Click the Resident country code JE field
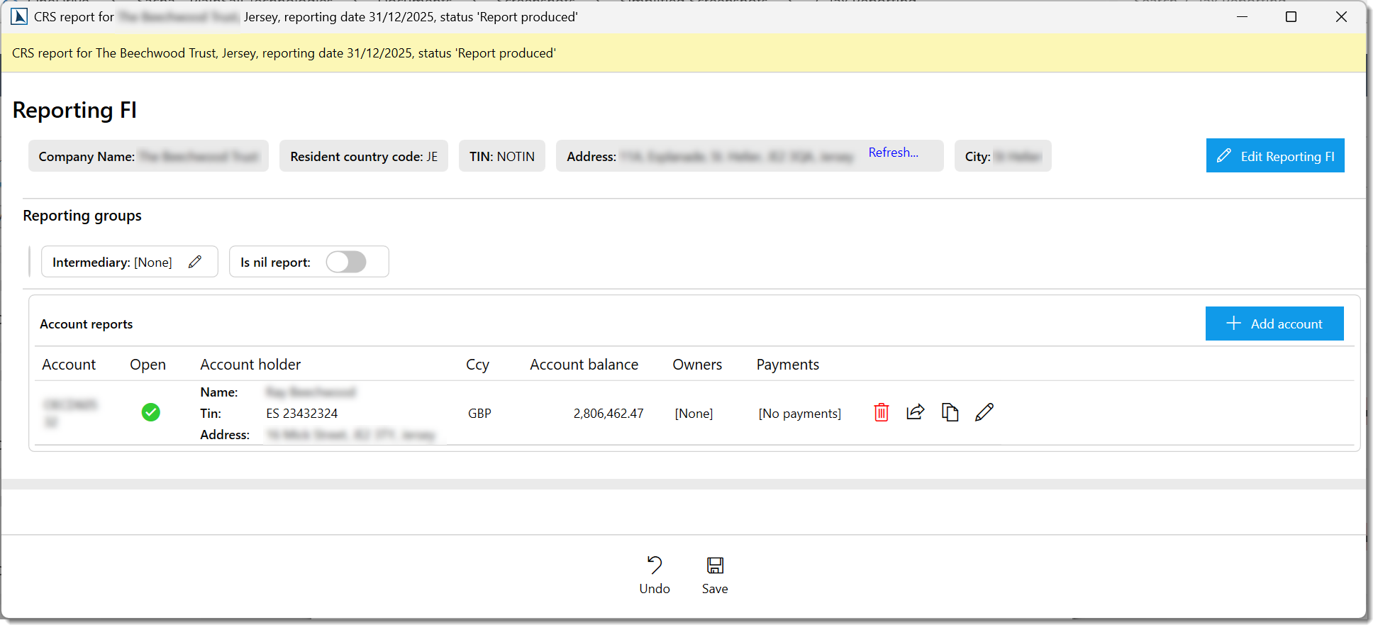1378x630 pixels. point(363,156)
